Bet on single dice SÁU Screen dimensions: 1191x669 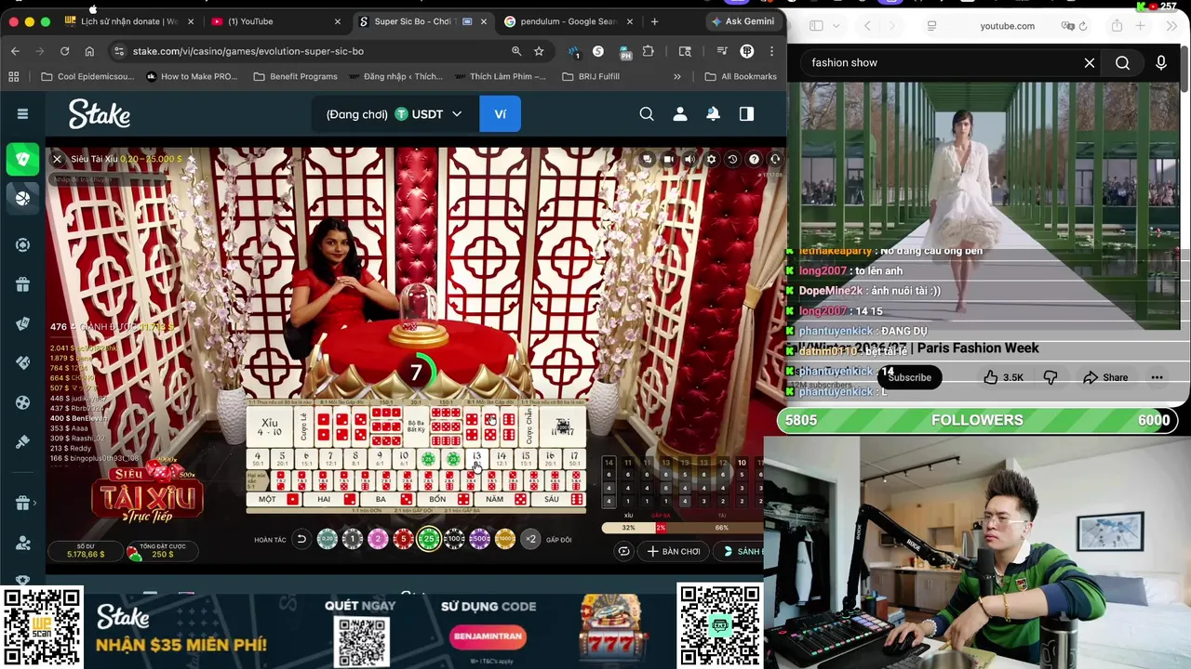point(558,499)
